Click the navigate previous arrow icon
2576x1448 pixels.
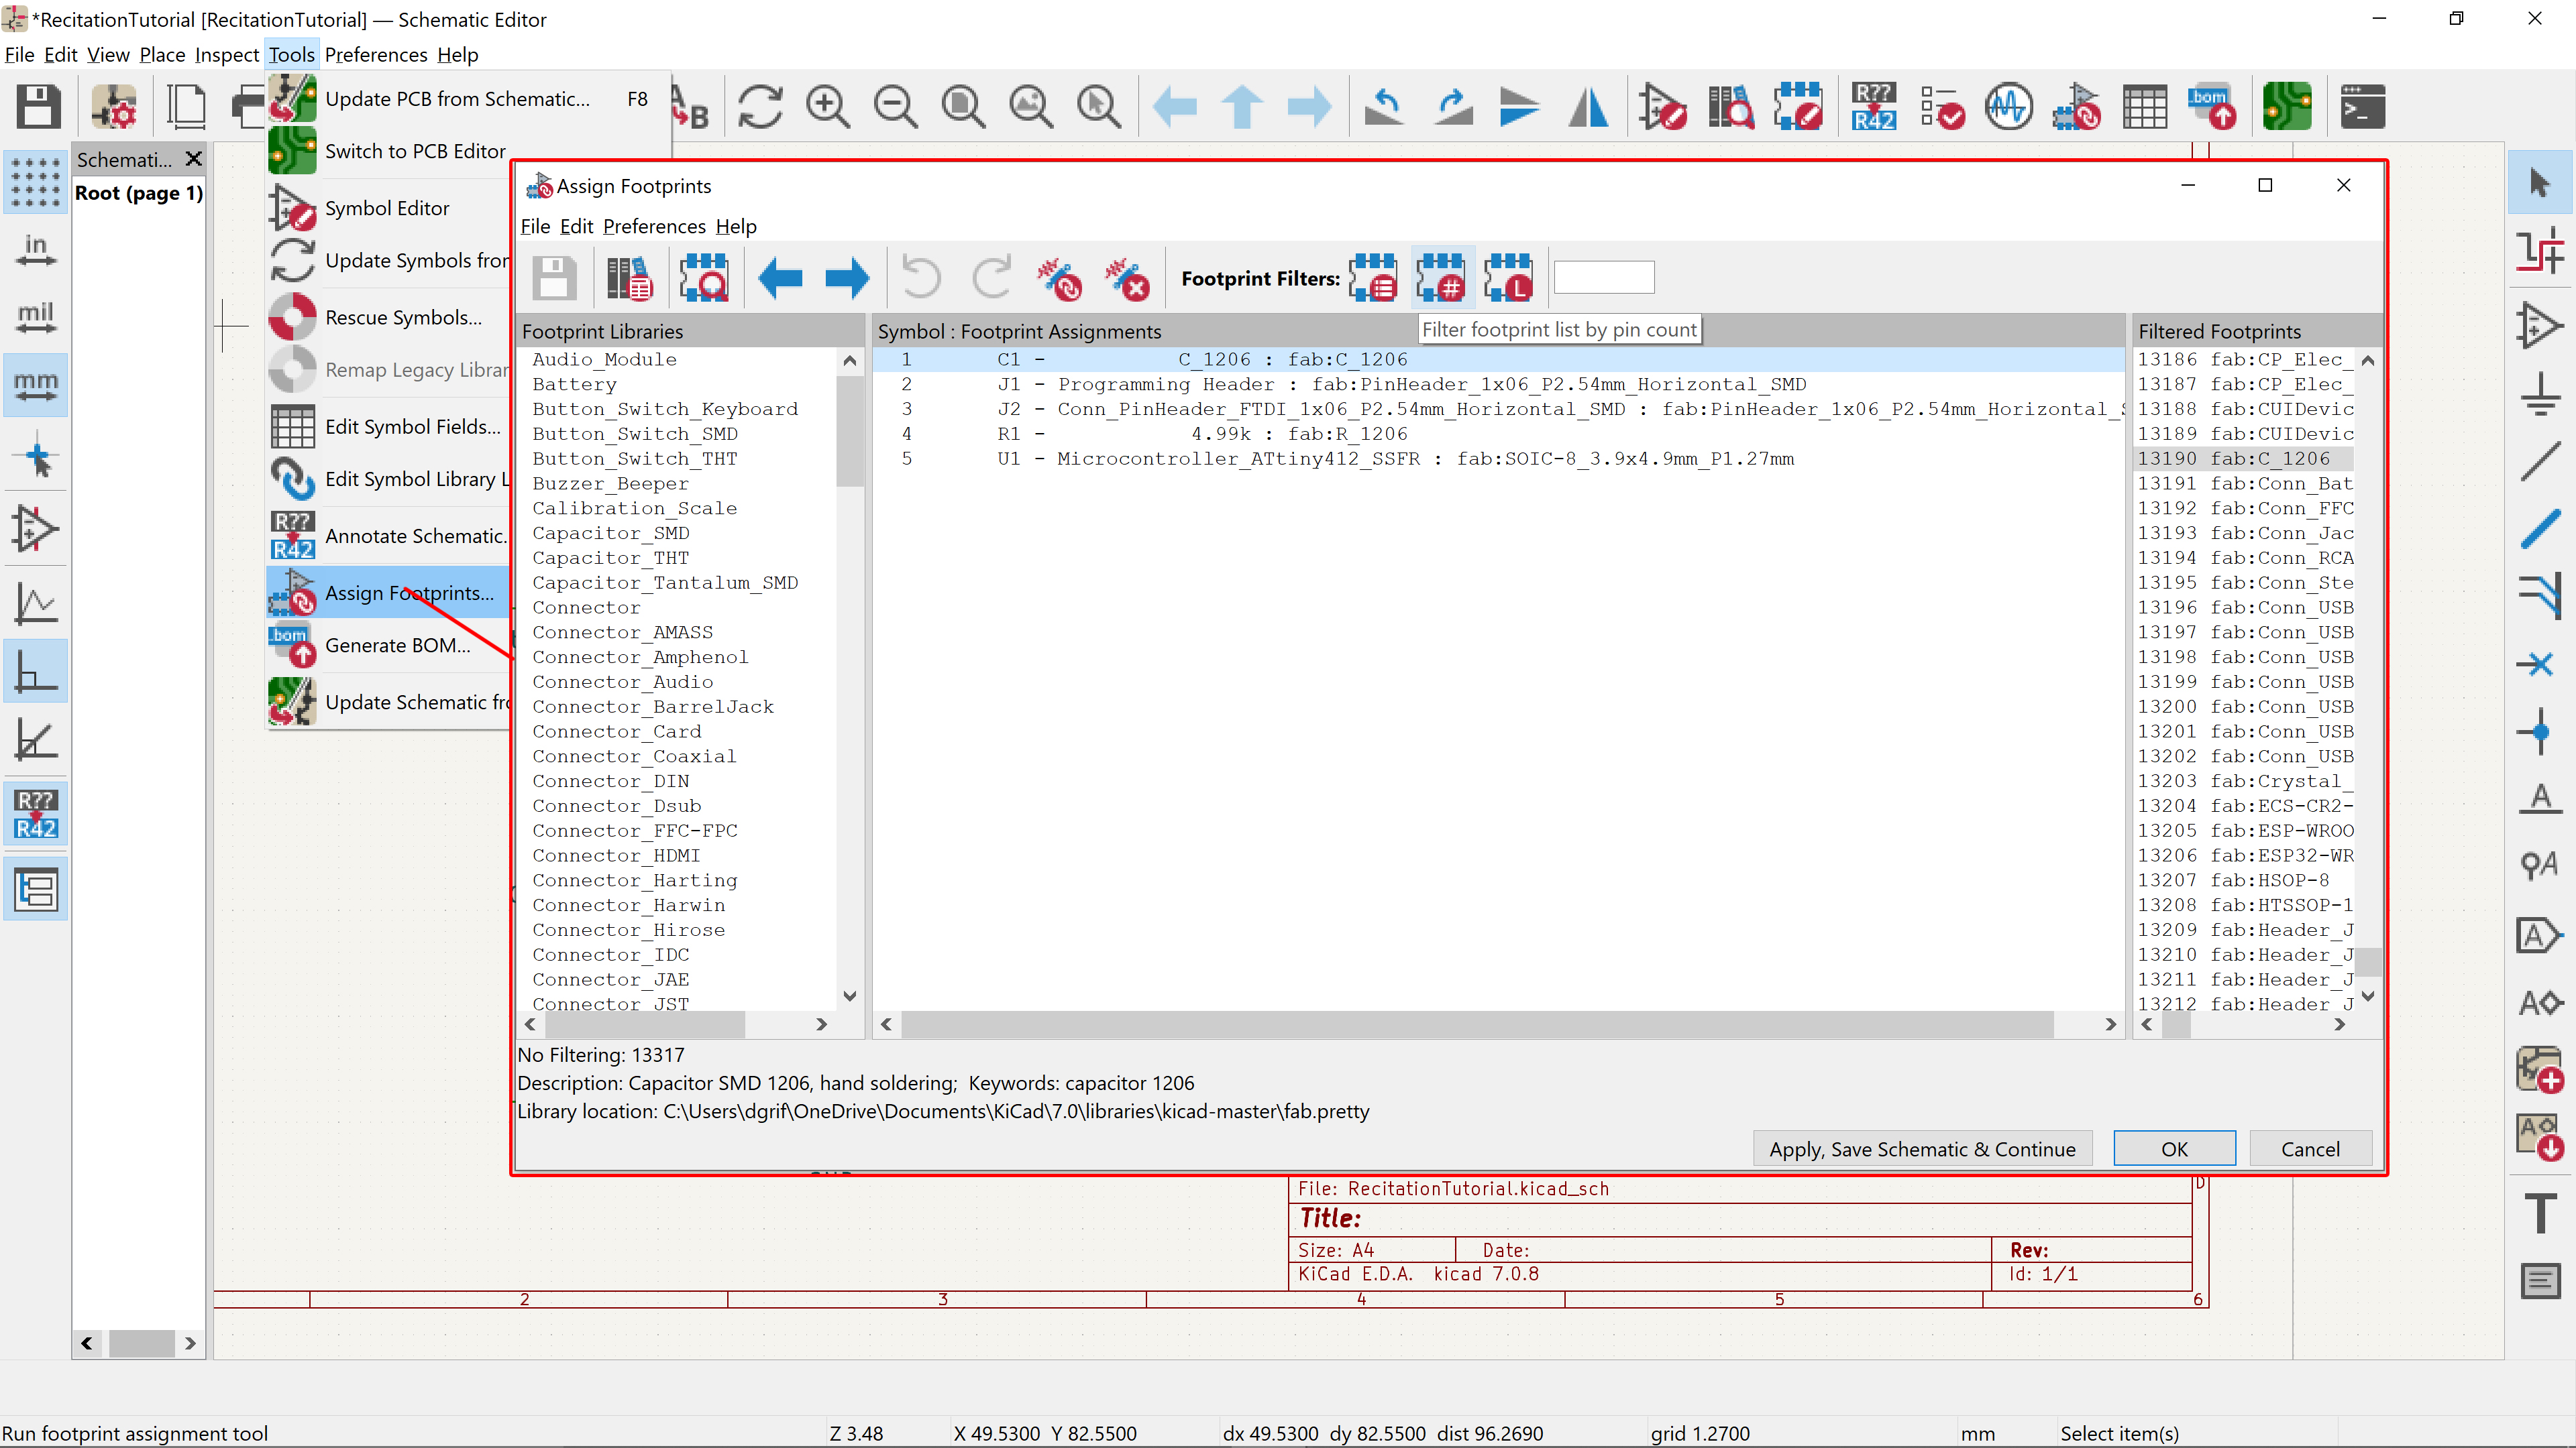pos(778,278)
